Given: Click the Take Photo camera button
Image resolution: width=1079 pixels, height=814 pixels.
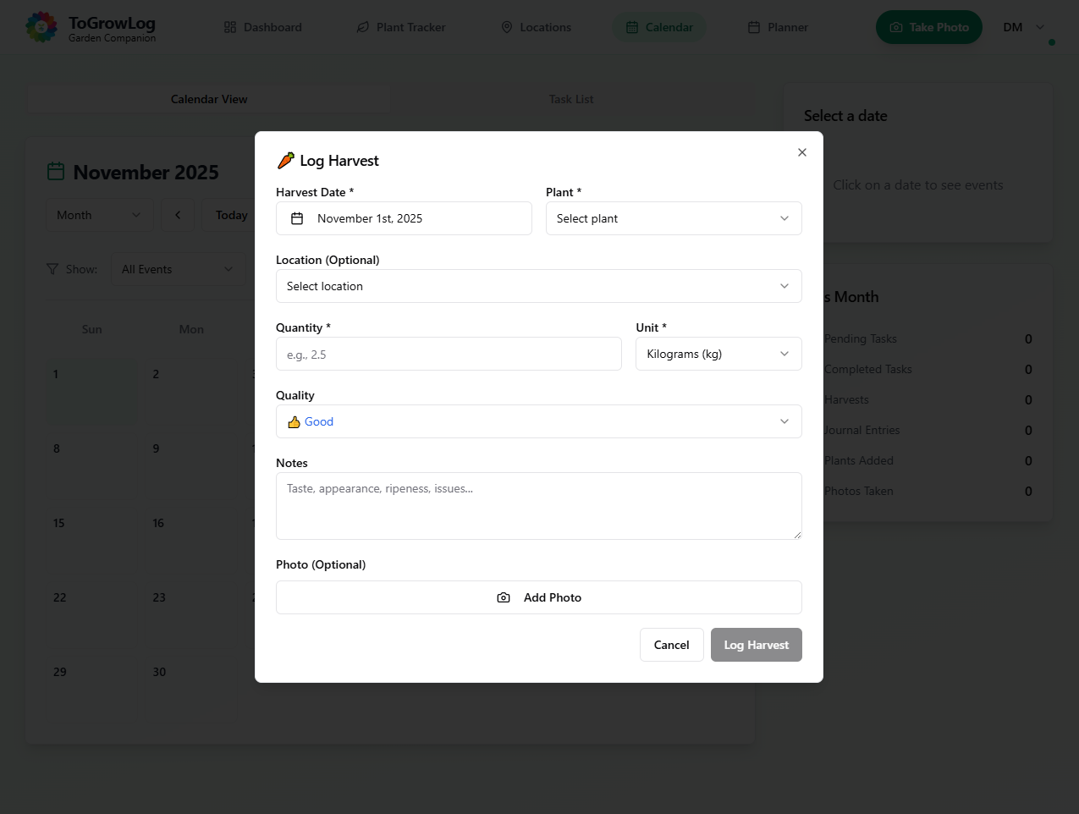Looking at the screenshot, I should pyautogui.click(x=928, y=27).
